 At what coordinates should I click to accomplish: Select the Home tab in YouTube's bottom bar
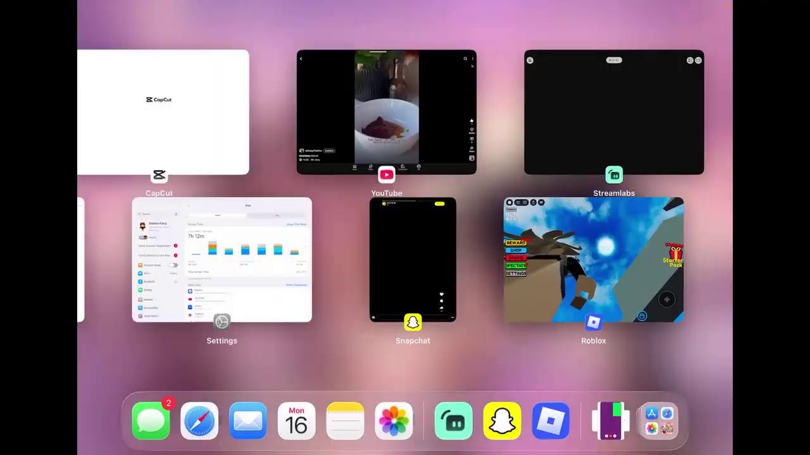click(354, 167)
